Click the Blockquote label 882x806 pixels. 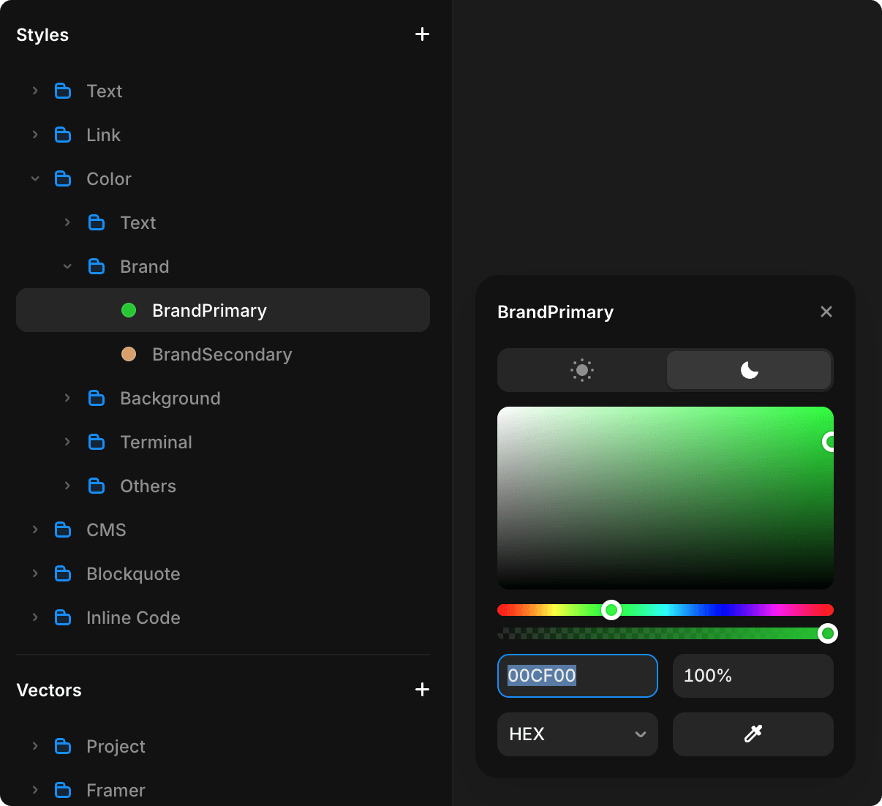click(x=133, y=574)
